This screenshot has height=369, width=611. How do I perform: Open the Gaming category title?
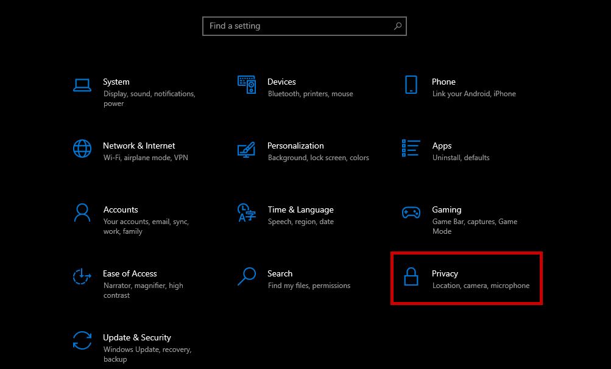pyautogui.click(x=447, y=209)
